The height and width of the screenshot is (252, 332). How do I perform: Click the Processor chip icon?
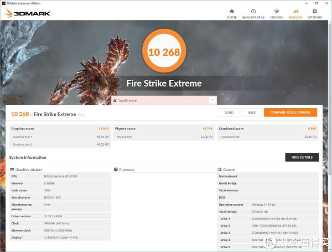[116, 169]
